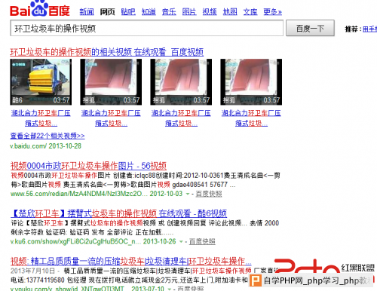Expand the 更多 more menu

click(x=272, y=12)
